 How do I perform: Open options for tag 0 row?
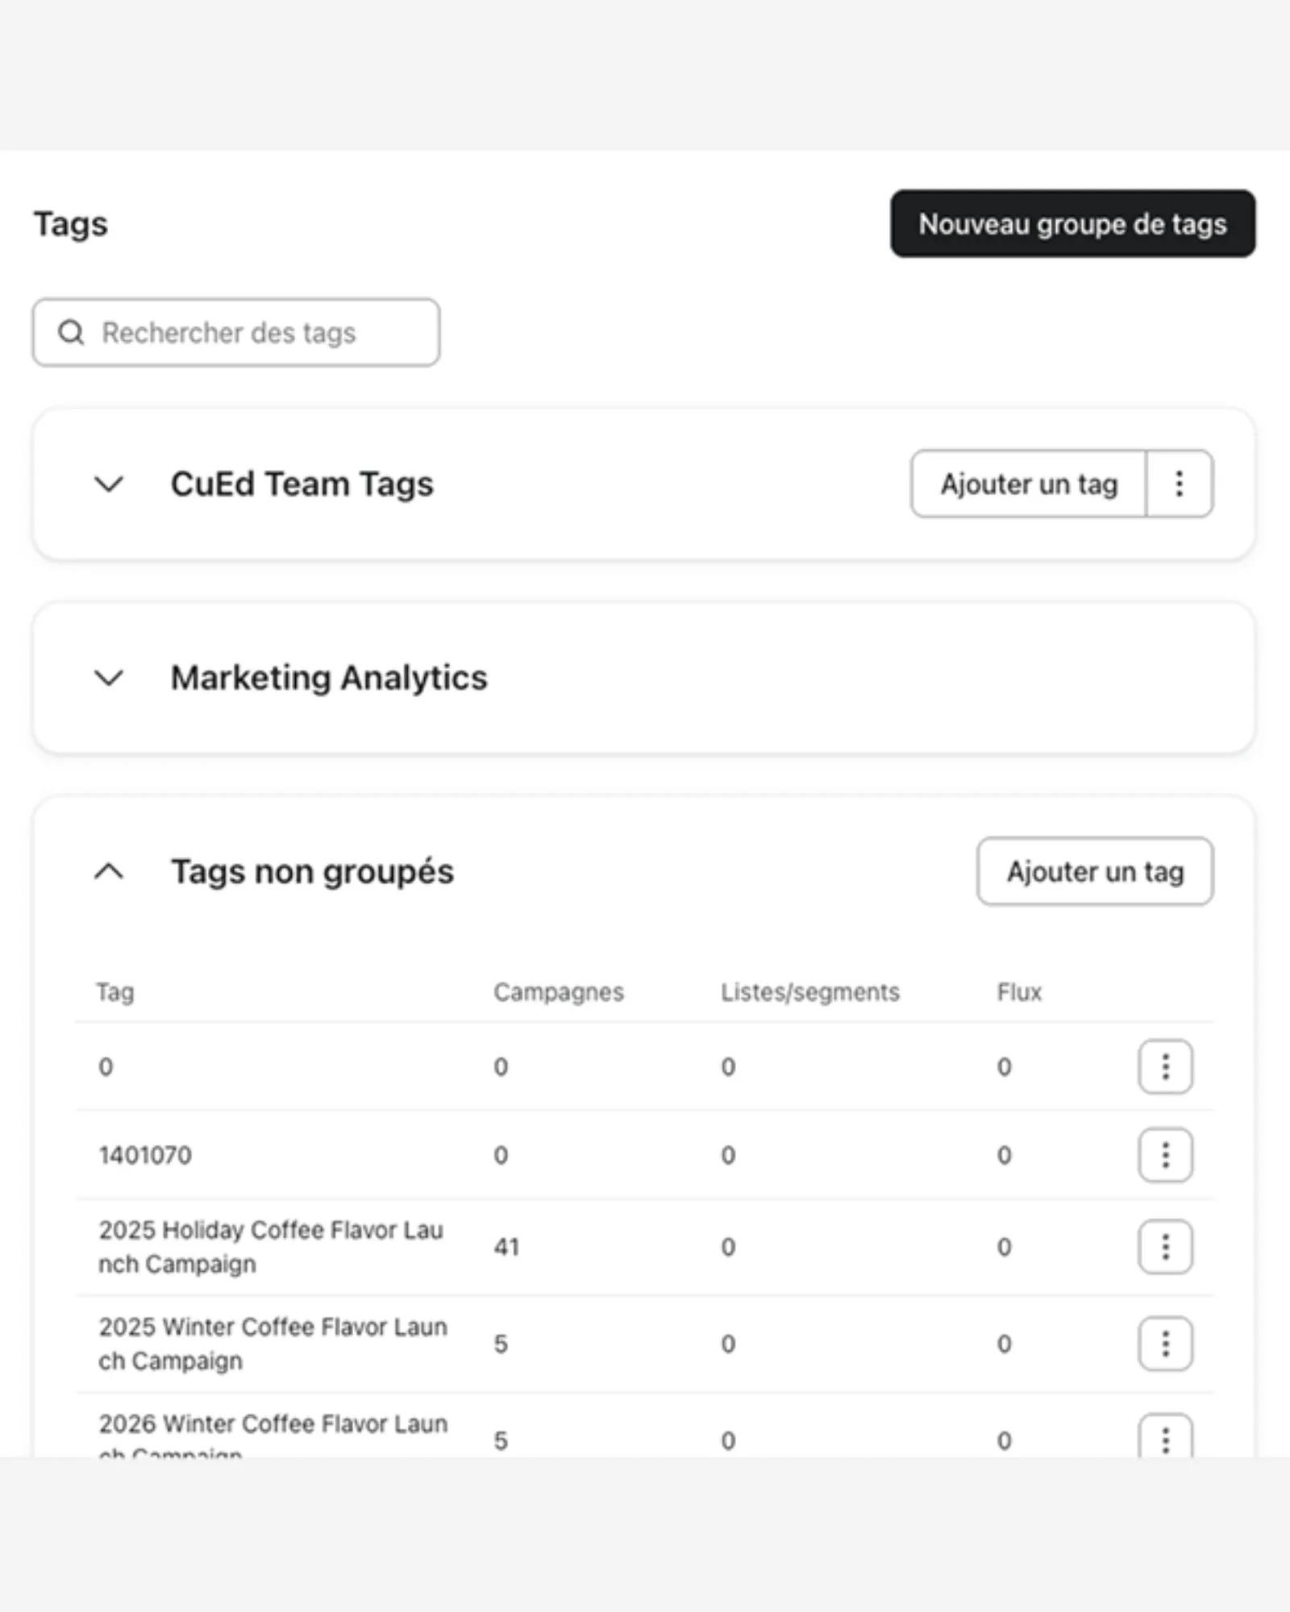coord(1165,1066)
